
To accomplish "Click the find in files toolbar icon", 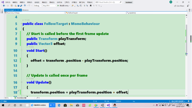I will pyautogui.click(x=73, y=6).
